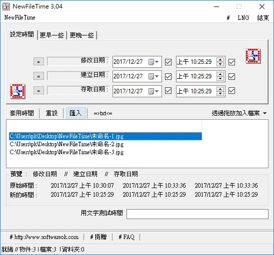Viewport: 274px width, 255px height.
Task: Click the = button beside 存取日期
Action: tap(38, 91)
